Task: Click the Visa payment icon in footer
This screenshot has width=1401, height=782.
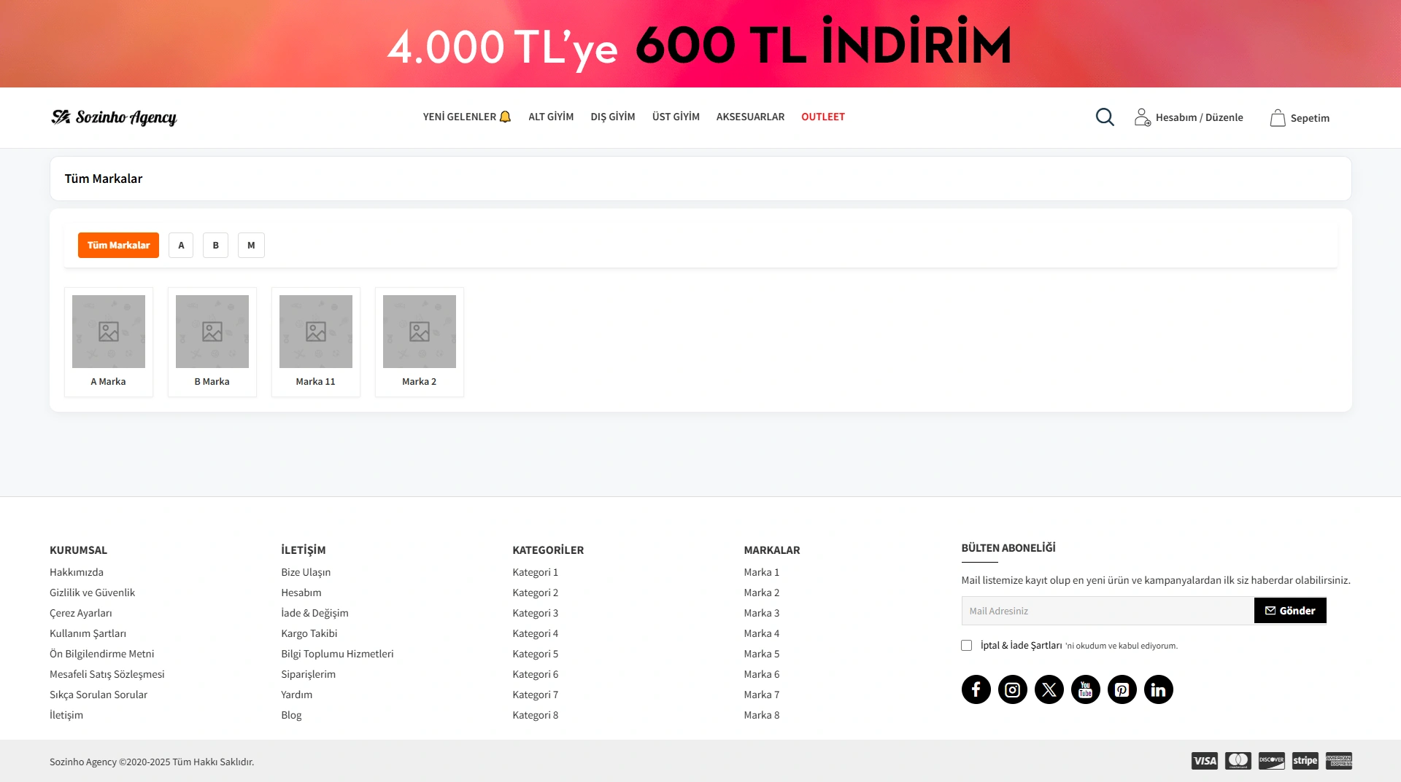Action: tap(1204, 761)
